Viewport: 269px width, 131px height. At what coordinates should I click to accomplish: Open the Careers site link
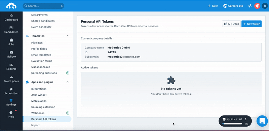233,6
